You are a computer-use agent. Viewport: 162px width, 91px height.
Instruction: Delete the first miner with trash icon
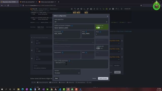(x=122, y=41)
